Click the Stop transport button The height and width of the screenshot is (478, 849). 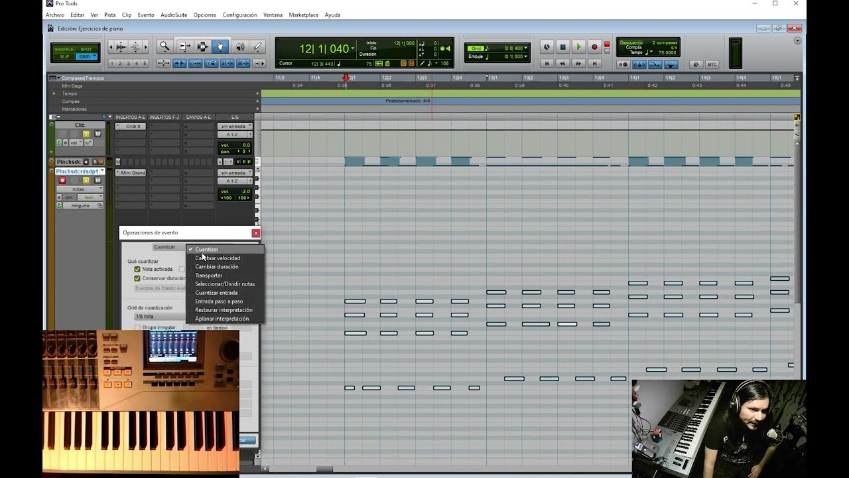pyautogui.click(x=562, y=47)
